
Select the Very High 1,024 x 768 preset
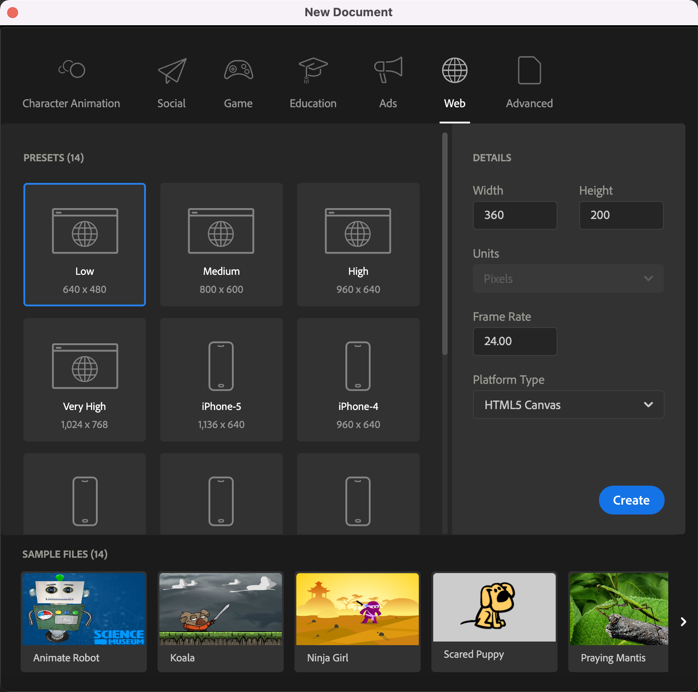click(85, 380)
